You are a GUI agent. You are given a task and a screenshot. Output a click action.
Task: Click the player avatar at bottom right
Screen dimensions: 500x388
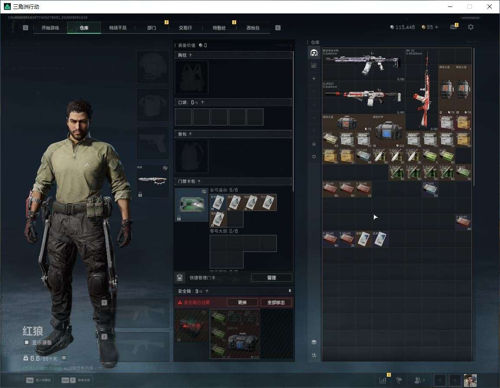(x=470, y=380)
